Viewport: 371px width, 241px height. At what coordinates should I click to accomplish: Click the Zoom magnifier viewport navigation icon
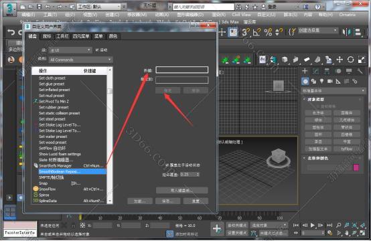339,226
